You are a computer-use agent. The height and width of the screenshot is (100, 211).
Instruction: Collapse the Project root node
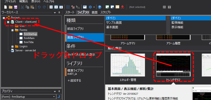click(4, 18)
